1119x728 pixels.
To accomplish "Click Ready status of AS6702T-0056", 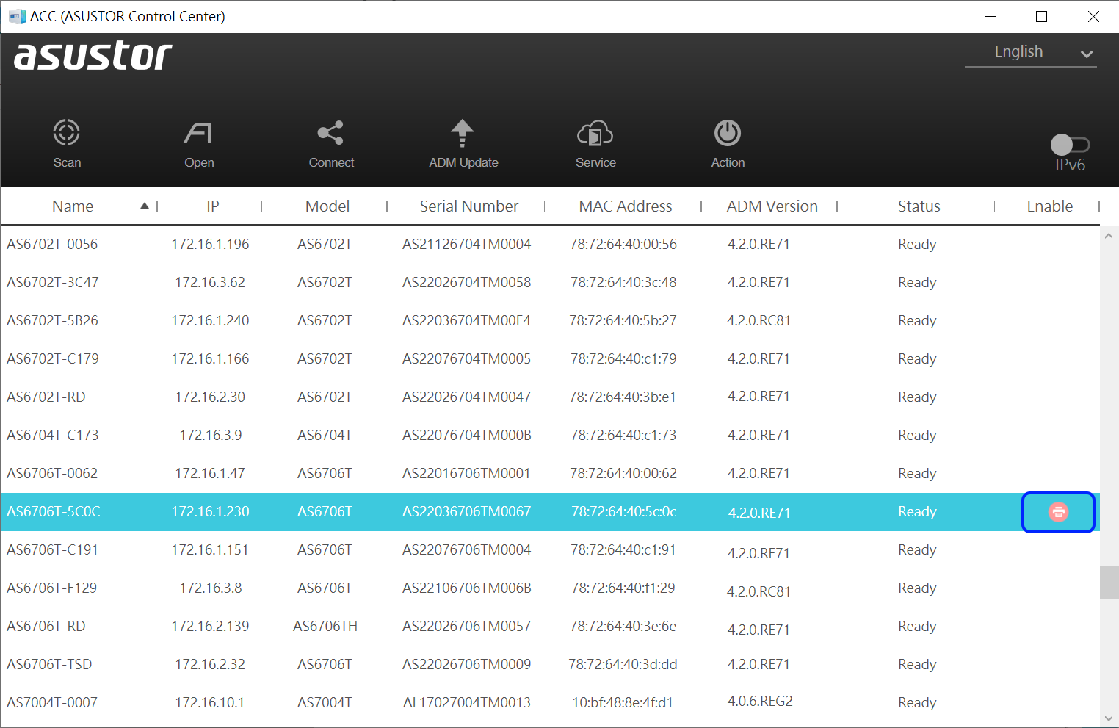I will point(917,245).
